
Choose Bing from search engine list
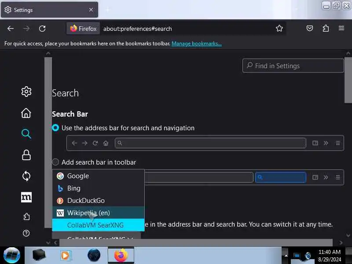coord(98,188)
